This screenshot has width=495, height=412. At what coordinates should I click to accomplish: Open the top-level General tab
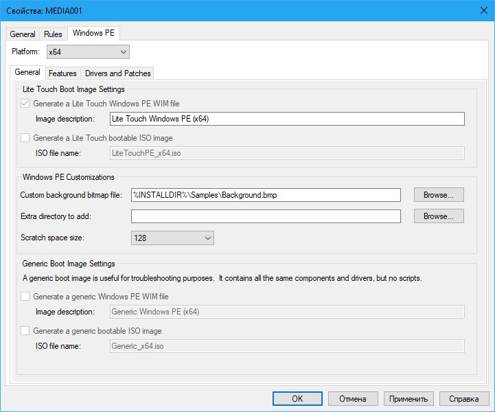coord(23,34)
